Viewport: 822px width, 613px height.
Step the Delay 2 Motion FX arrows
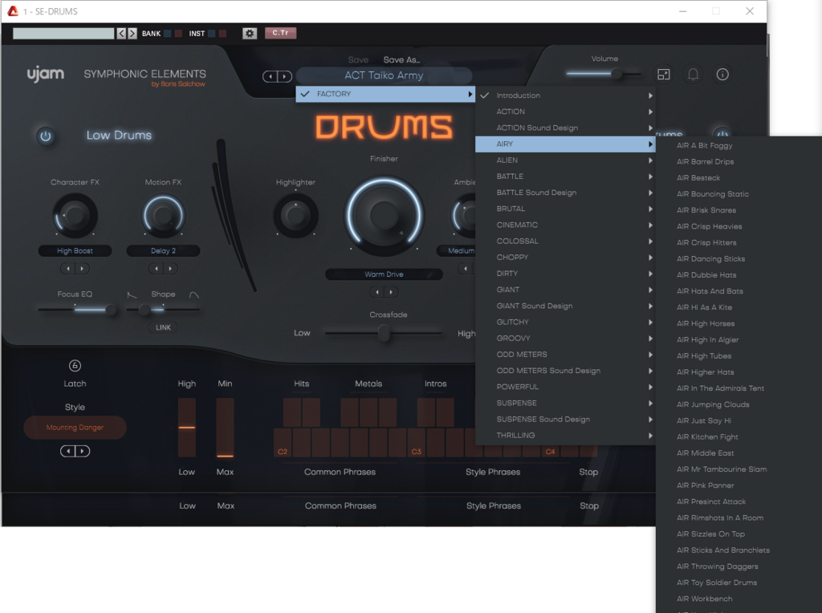tap(163, 268)
